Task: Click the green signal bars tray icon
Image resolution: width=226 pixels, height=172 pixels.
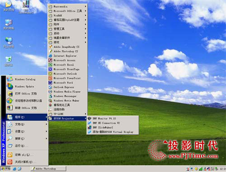Action: (201, 169)
